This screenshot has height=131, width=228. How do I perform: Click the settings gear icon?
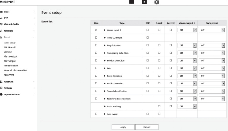coord(157,2)
